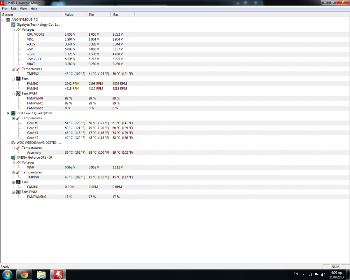The height and width of the screenshot is (280, 350).
Task: Click fan icon above the FANPWMIN0 row
Action: [18, 192]
